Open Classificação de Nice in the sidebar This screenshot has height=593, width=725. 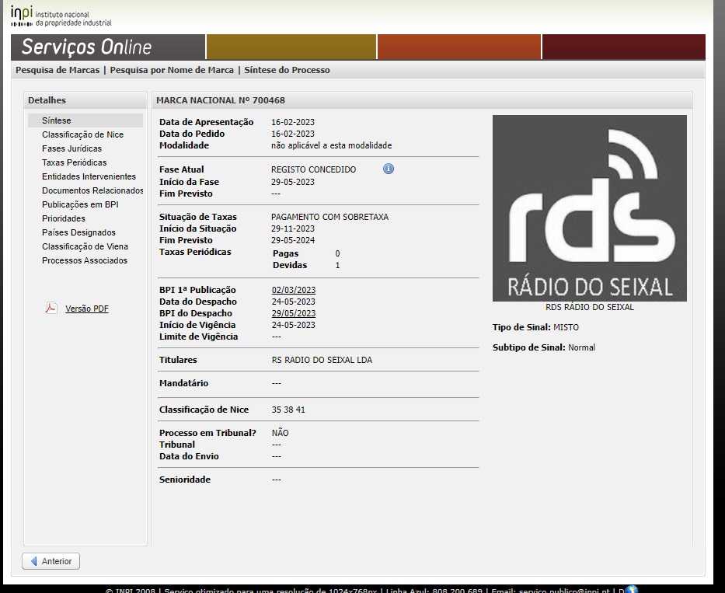point(83,134)
